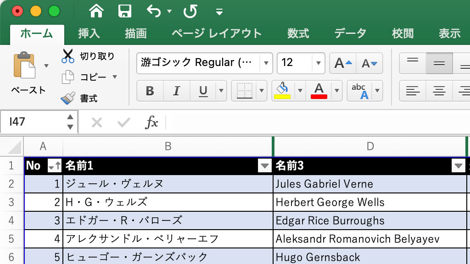This screenshot has height=264, width=470.
Task: Toggle Italic formatting
Action: pyautogui.click(x=176, y=91)
